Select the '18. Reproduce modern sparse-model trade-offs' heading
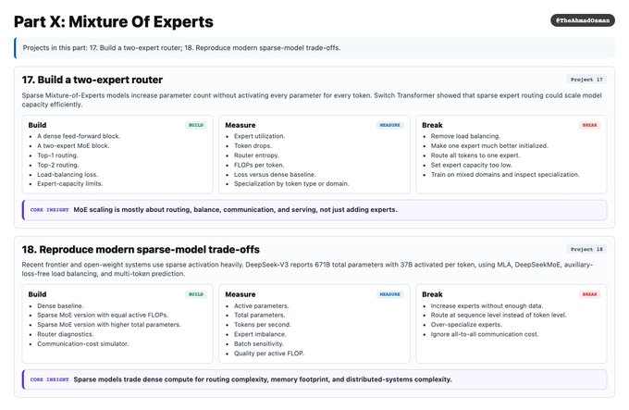 tap(141, 250)
